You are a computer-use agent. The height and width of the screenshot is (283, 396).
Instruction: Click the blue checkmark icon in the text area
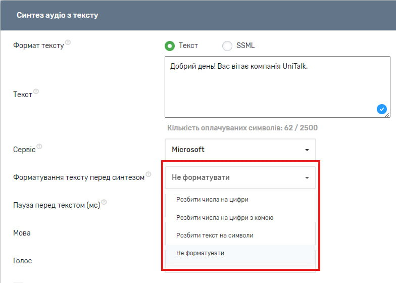[x=381, y=109]
